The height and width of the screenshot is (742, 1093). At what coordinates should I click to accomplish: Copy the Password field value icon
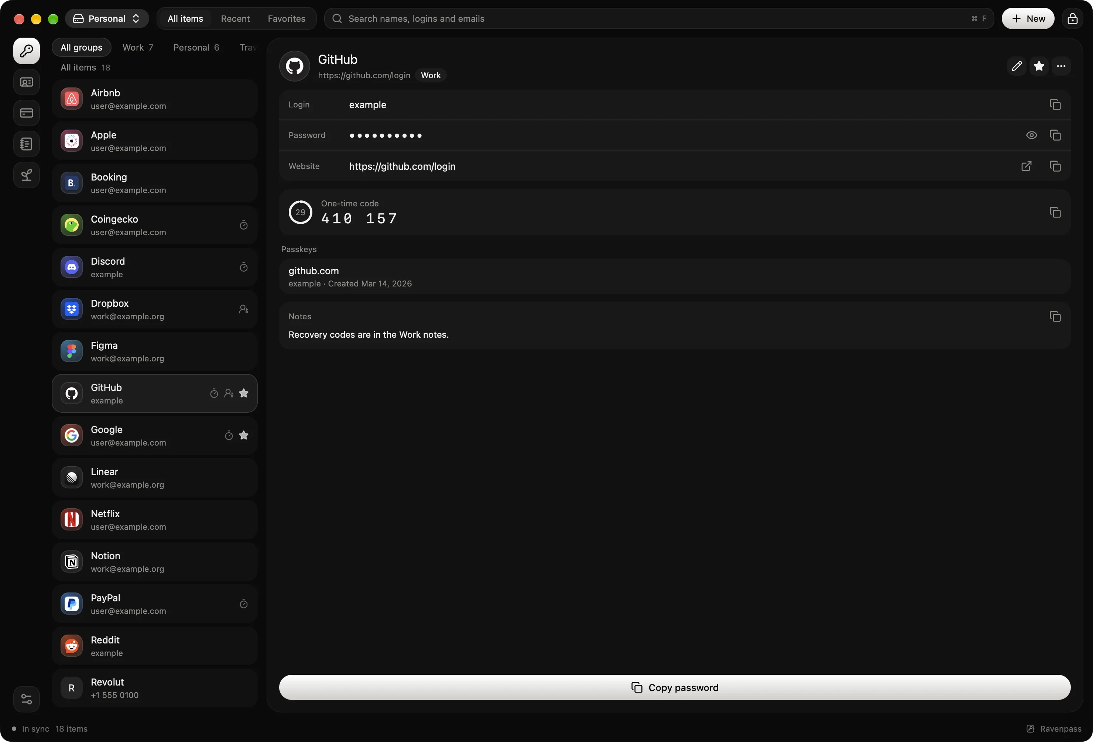pyautogui.click(x=1055, y=135)
